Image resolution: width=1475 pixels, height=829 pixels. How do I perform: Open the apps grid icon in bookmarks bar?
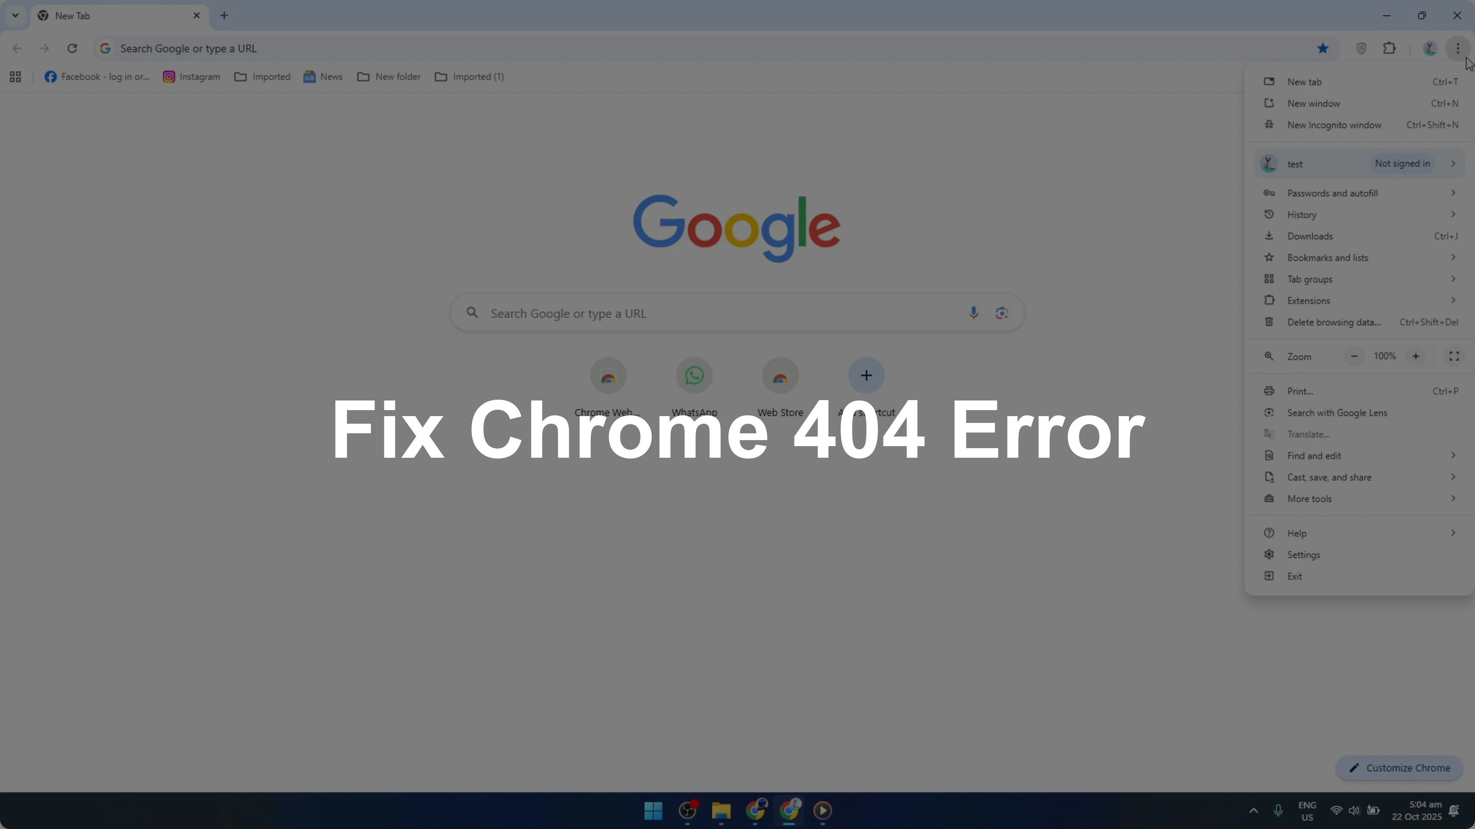point(16,76)
